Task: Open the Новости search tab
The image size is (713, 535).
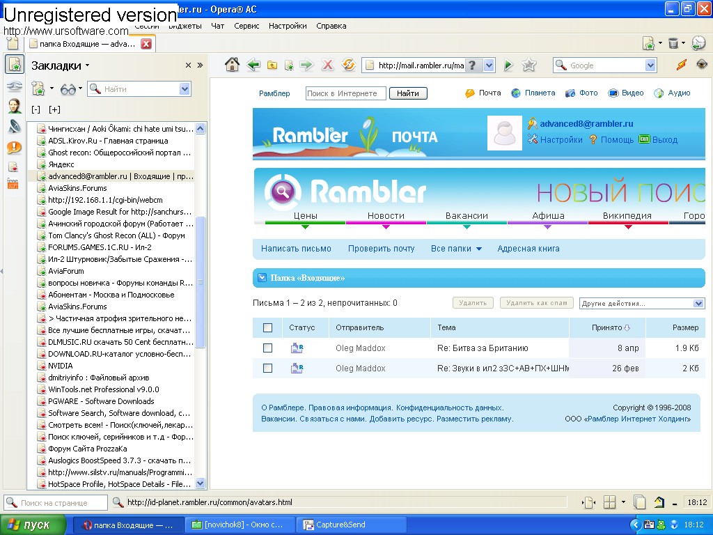Action: tap(386, 216)
